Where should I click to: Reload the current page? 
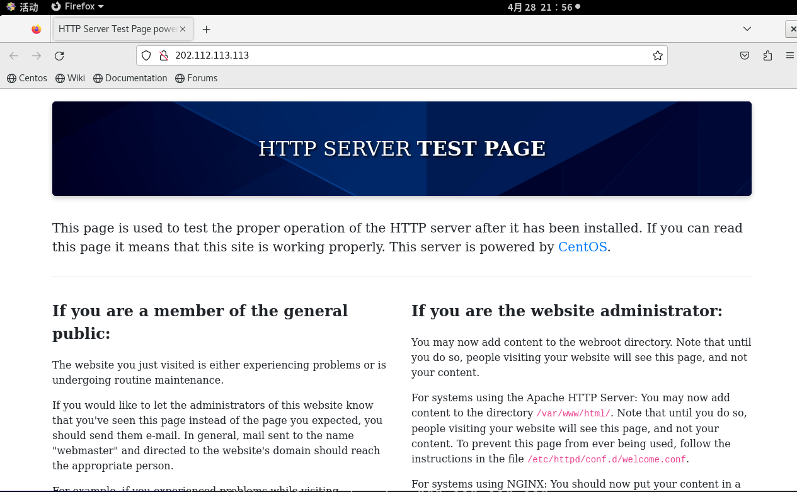tap(59, 55)
